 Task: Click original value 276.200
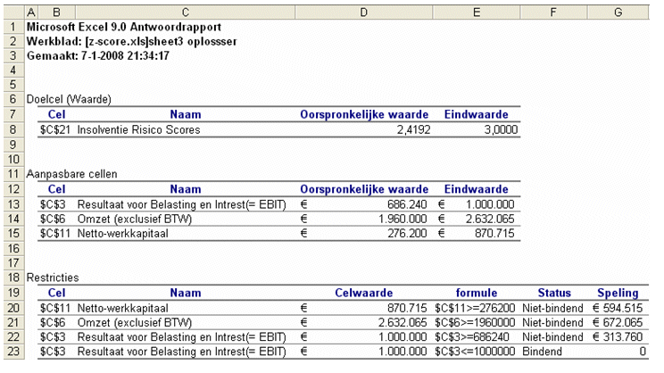pos(407,233)
